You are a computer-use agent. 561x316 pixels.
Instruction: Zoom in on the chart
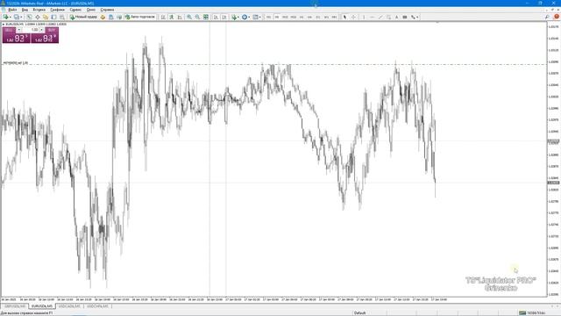click(x=189, y=17)
